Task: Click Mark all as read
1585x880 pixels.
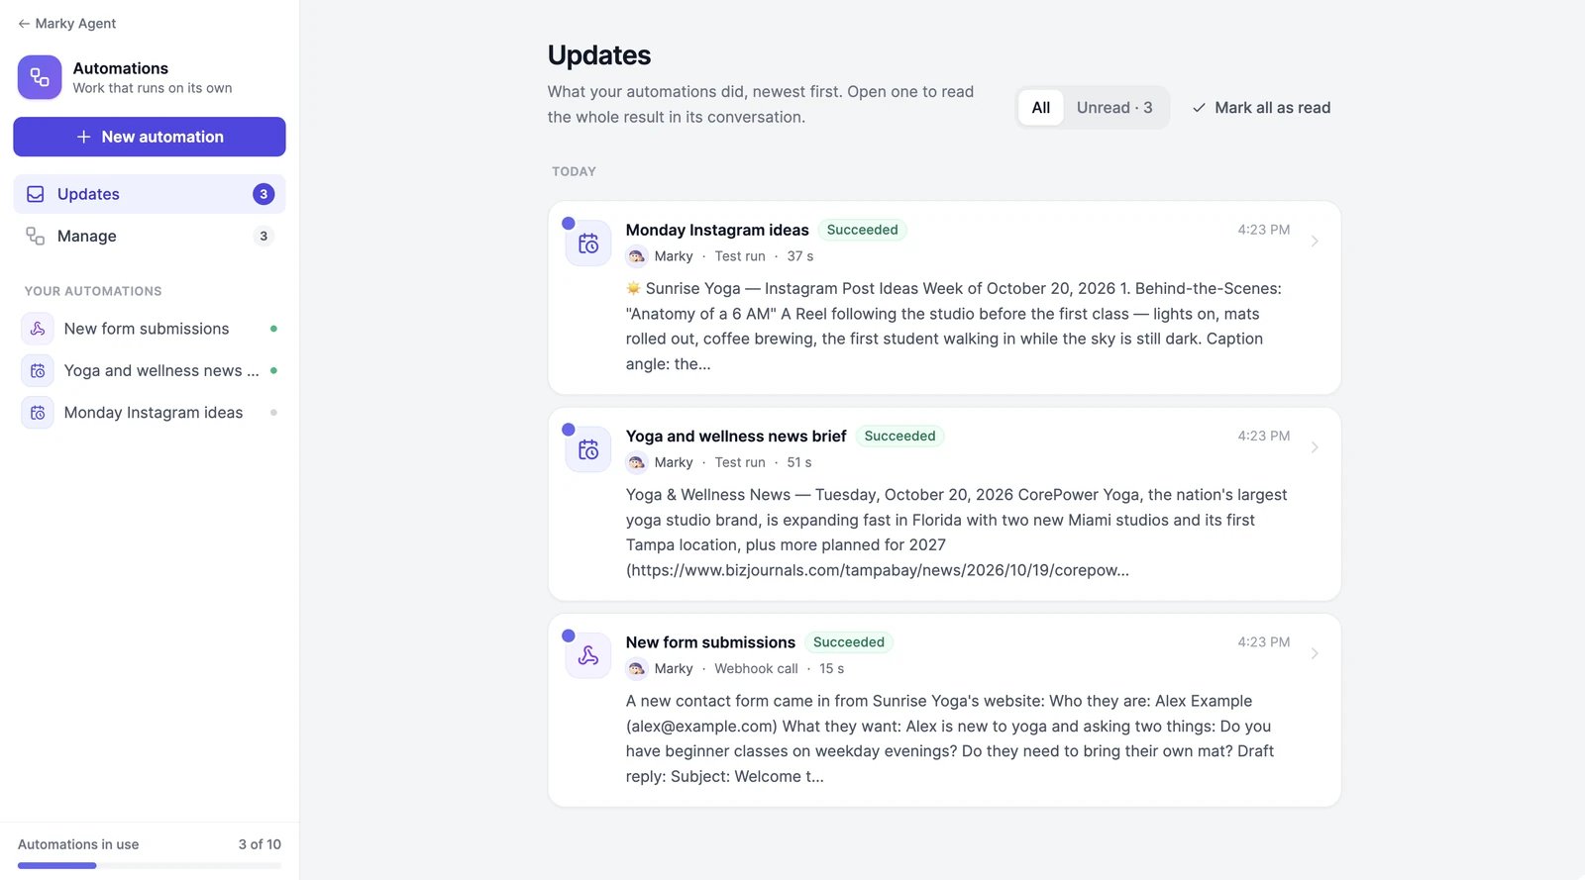Action: 1261,108
